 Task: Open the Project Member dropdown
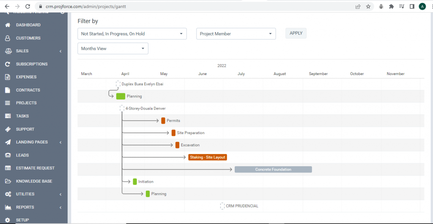(x=236, y=34)
